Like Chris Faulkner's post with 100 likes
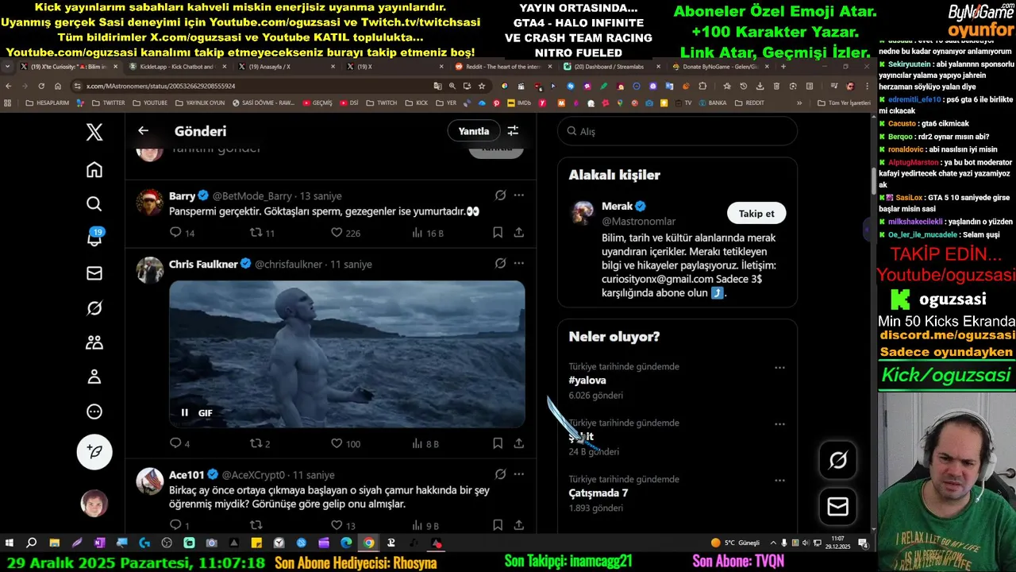 (x=337, y=444)
